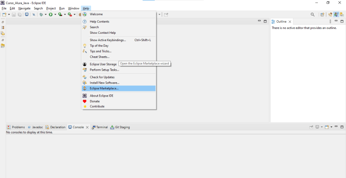Minimize the Console panel
346x178 pixels.
pos(336,126)
